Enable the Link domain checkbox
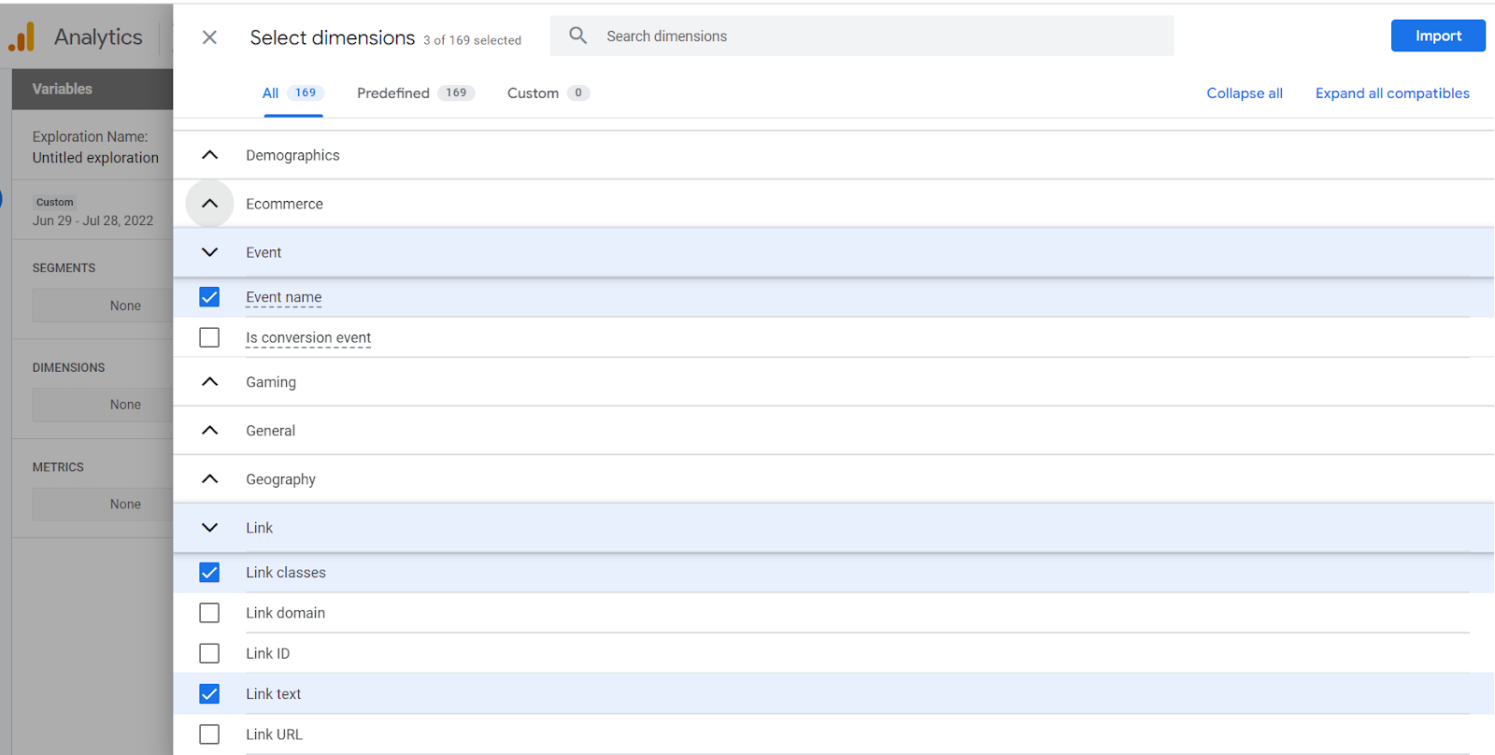1495x755 pixels. tap(209, 613)
